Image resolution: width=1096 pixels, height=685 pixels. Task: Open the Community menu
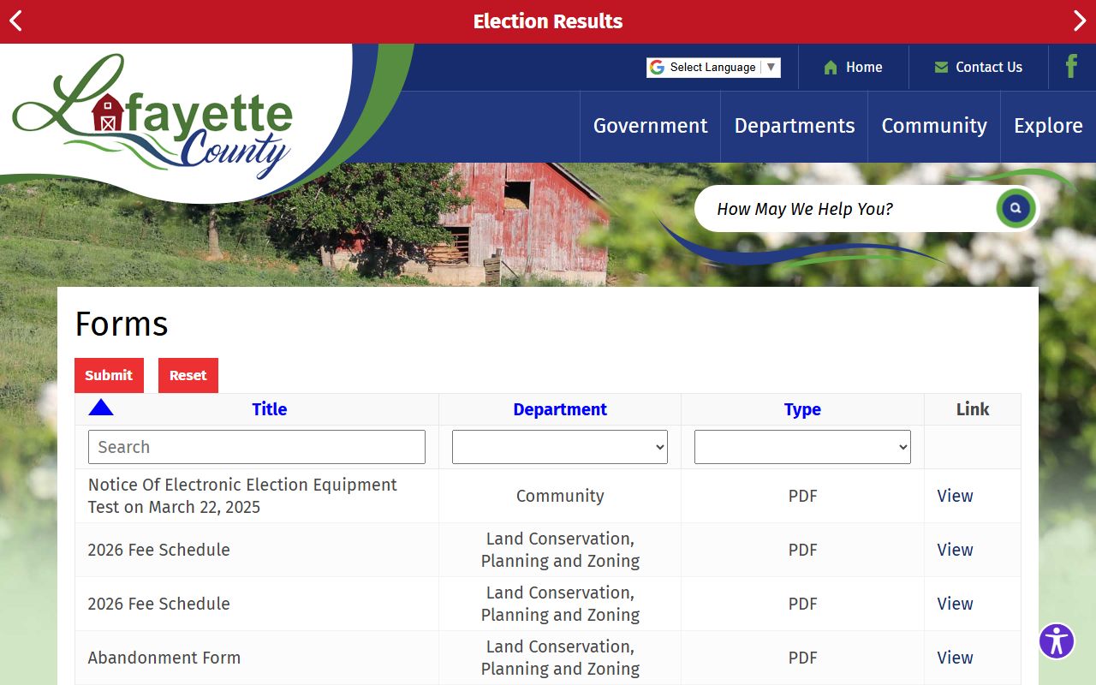coord(934,126)
